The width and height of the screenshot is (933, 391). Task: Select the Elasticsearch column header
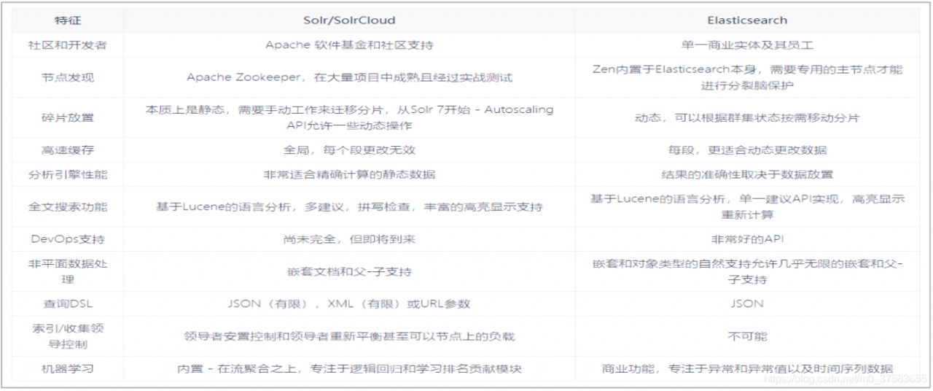[x=747, y=20]
